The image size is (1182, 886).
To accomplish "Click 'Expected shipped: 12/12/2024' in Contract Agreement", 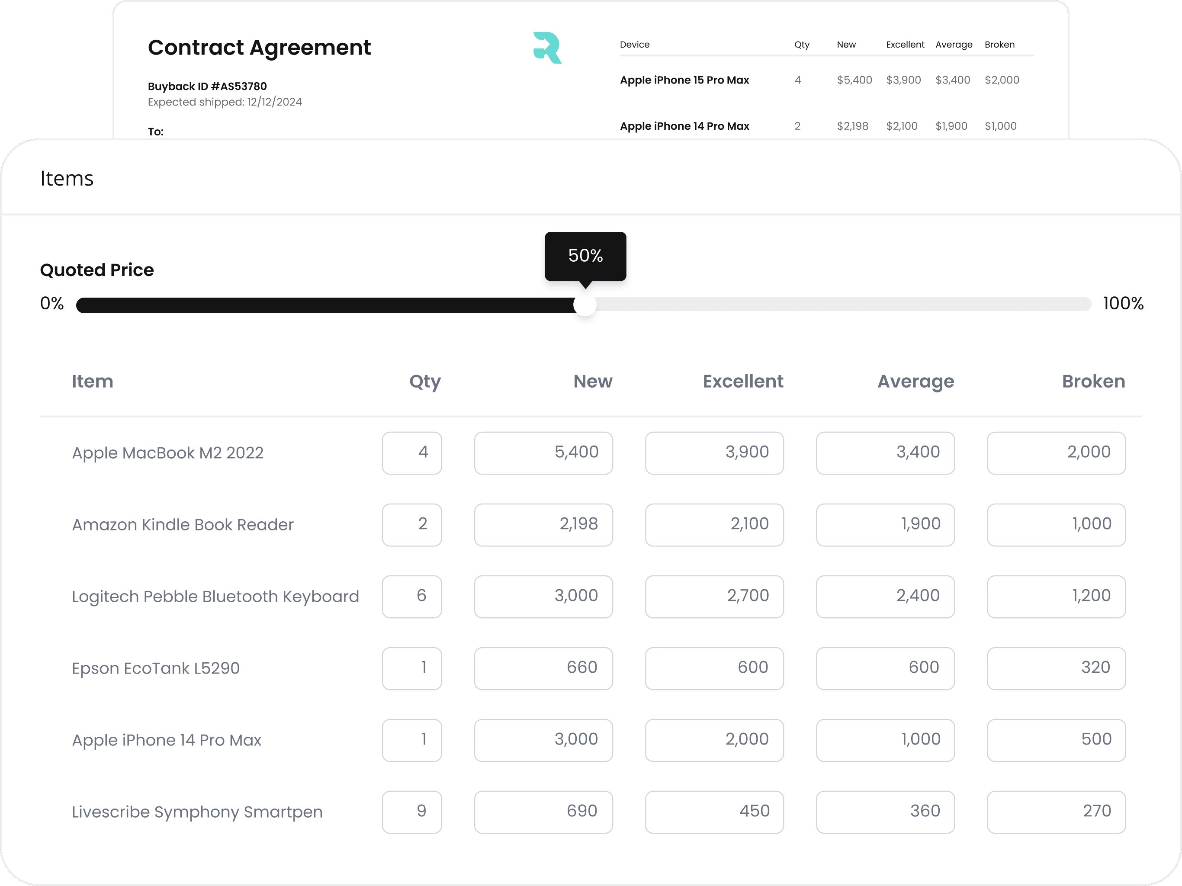I will (x=225, y=102).
